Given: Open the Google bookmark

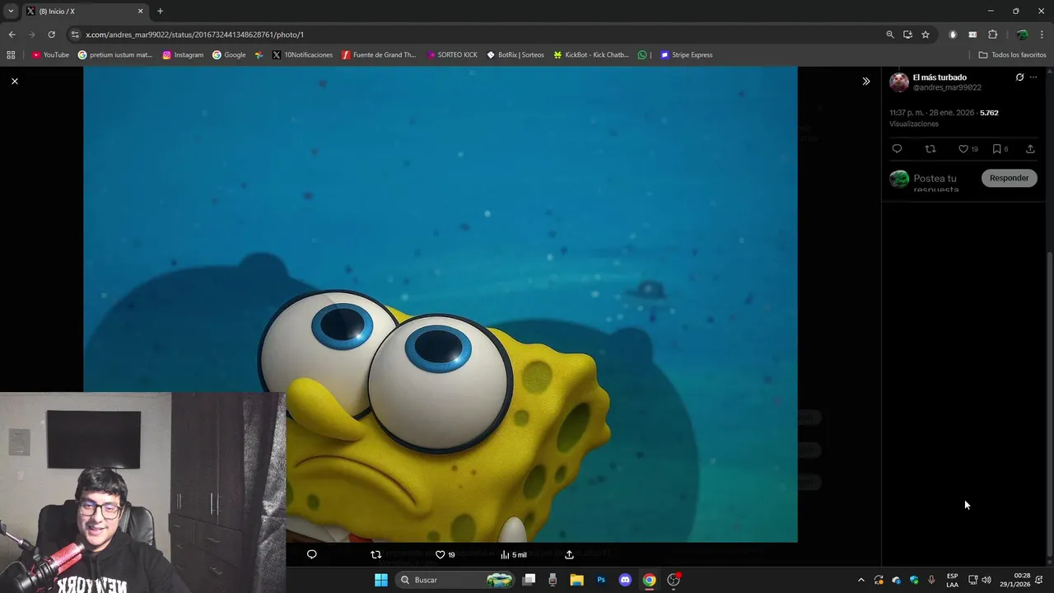Looking at the screenshot, I should click(x=229, y=55).
